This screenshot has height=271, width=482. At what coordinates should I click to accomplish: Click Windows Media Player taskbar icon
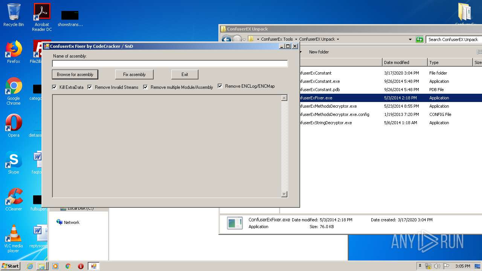pyautogui.click(x=55, y=266)
